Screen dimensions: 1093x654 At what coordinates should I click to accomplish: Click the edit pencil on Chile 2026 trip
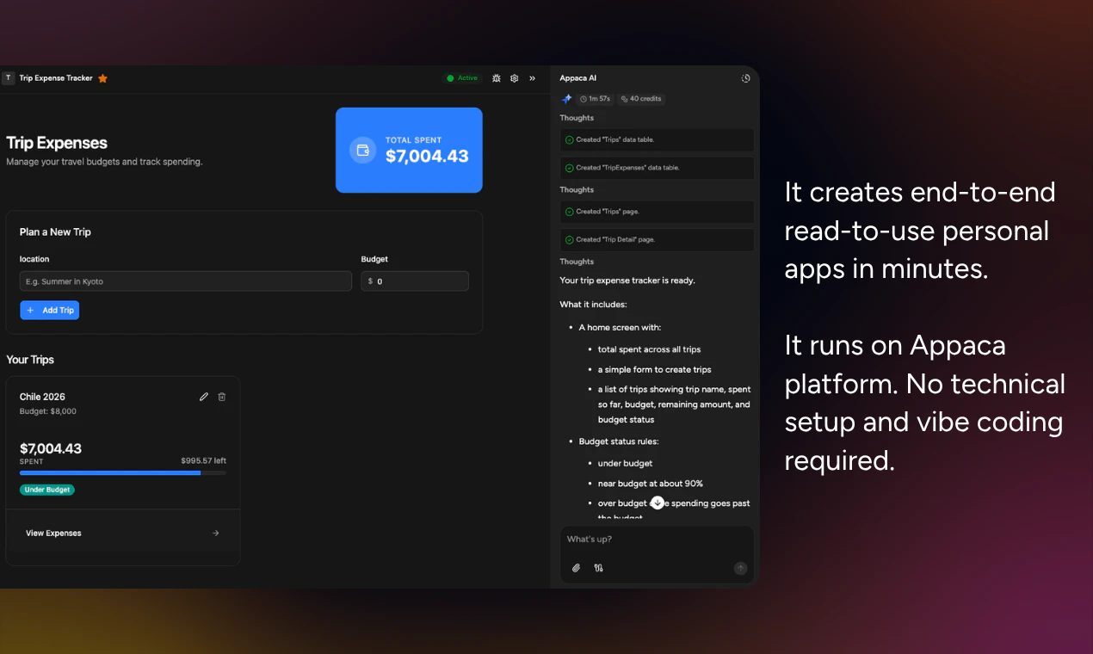click(x=203, y=396)
